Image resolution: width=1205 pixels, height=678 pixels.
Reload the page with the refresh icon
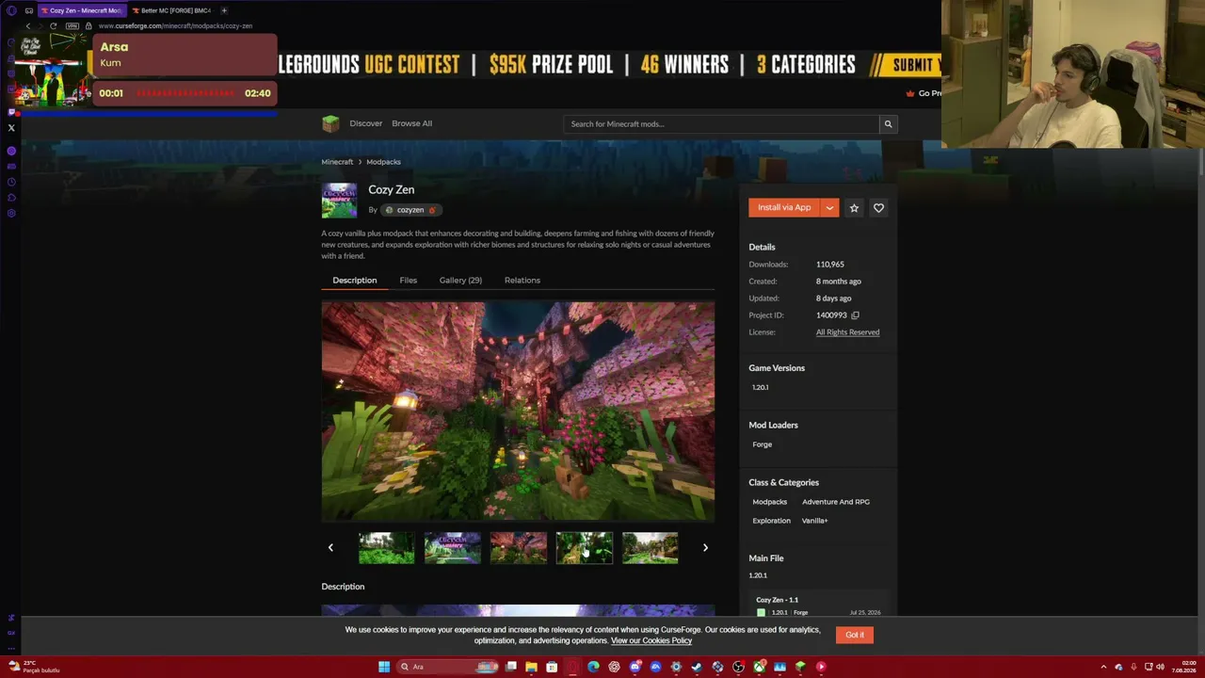tap(53, 25)
